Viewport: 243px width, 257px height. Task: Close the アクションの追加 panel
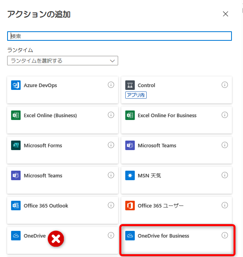pos(226,14)
